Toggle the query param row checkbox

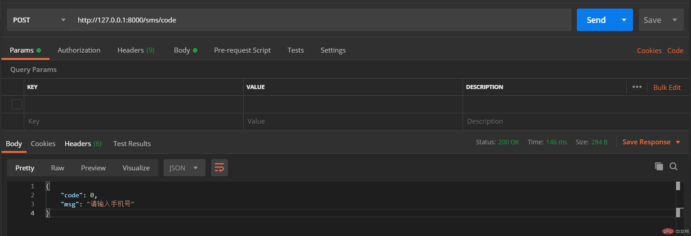point(17,104)
